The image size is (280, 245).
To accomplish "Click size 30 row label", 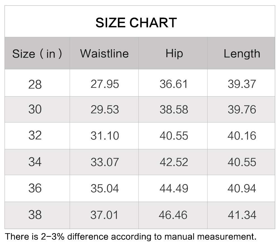I will [x=35, y=109].
